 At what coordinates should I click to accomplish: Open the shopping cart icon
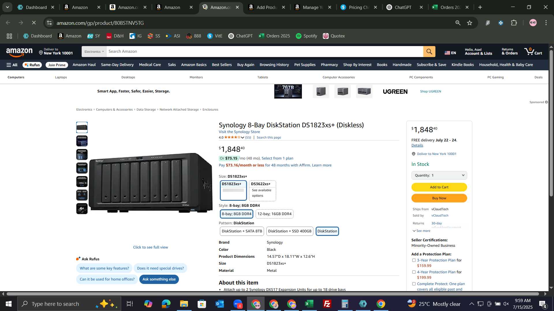coord(533,52)
